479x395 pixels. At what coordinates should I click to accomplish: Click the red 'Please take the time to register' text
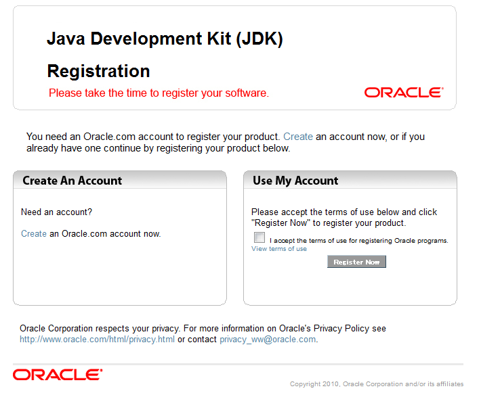pyautogui.click(x=159, y=93)
